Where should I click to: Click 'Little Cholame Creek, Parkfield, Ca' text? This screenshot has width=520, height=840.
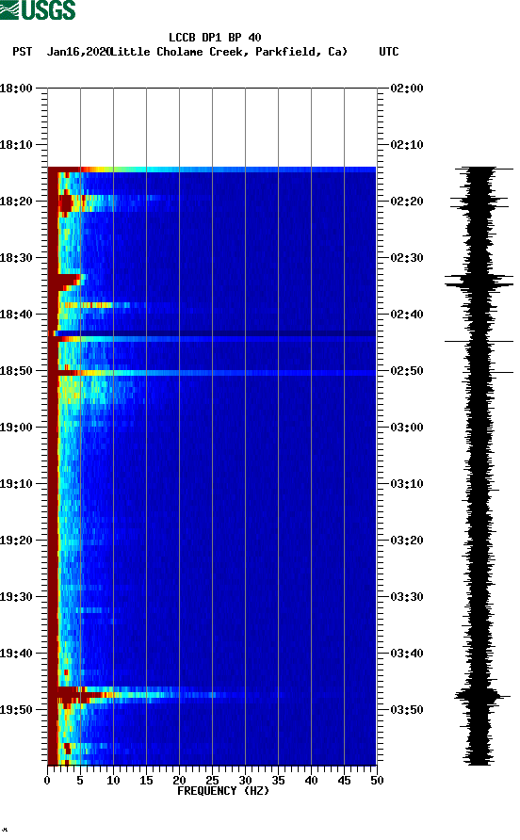coord(229,52)
